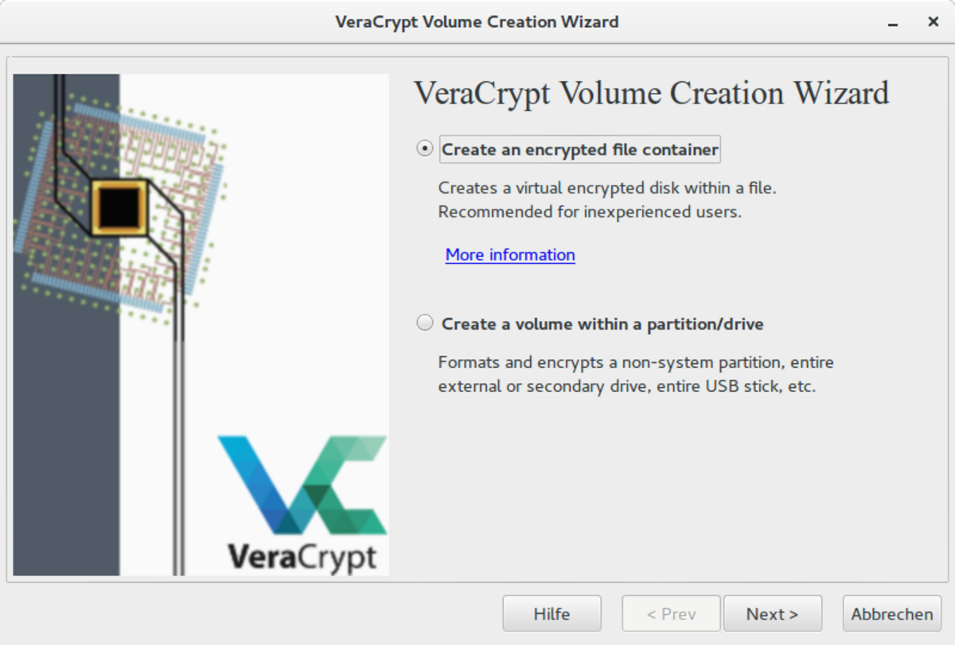Select the encrypted file container radio button
This screenshot has width=955, height=645.
point(426,149)
